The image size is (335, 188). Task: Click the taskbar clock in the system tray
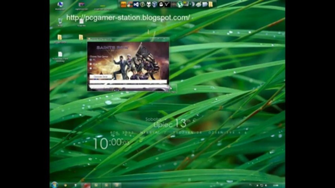point(275,185)
